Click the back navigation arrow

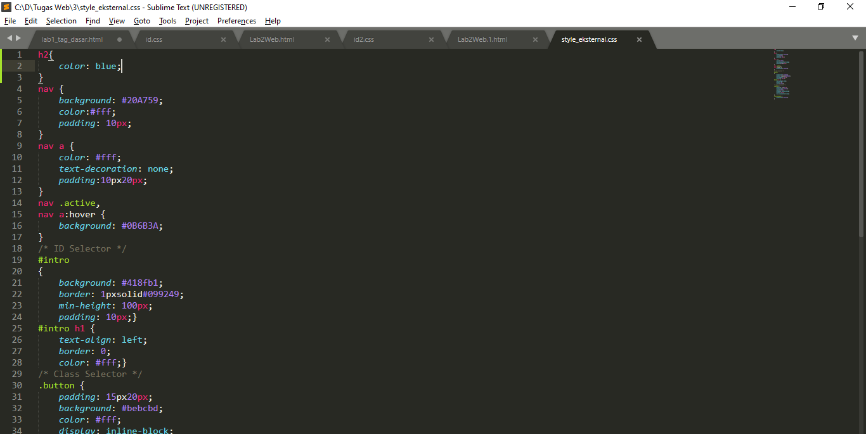[9, 39]
